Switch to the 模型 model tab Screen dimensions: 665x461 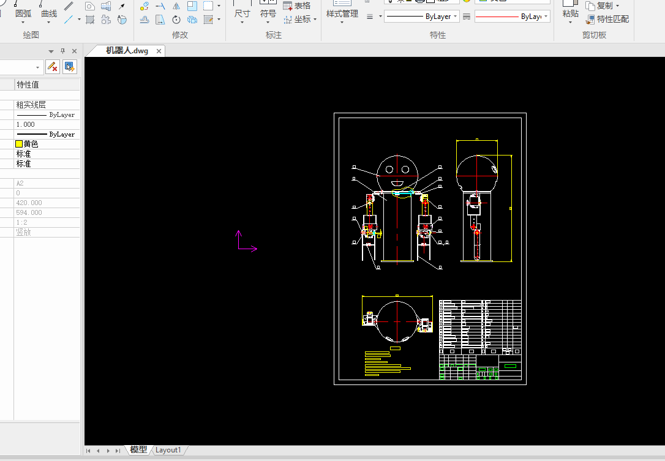138,449
